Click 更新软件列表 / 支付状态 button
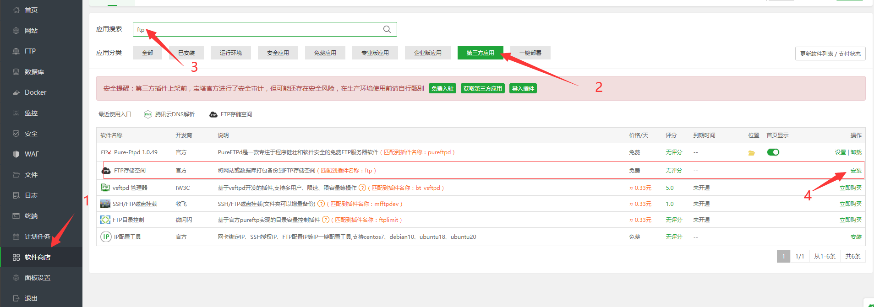This screenshot has height=307, width=874. [830, 54]
